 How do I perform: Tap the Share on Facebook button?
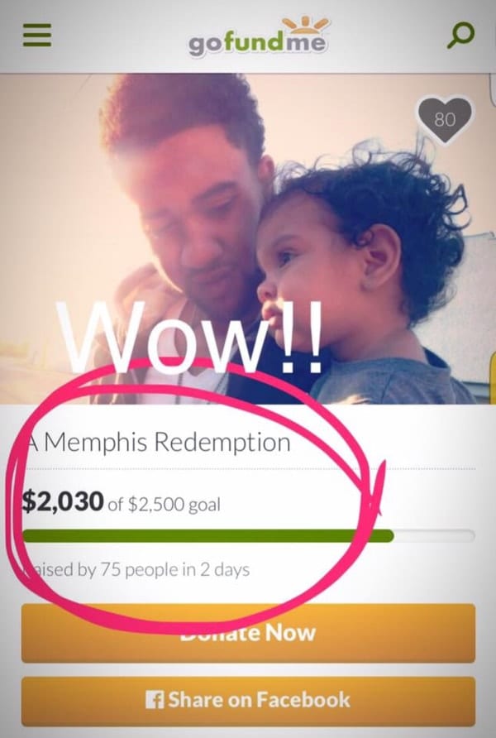[248, 702]
